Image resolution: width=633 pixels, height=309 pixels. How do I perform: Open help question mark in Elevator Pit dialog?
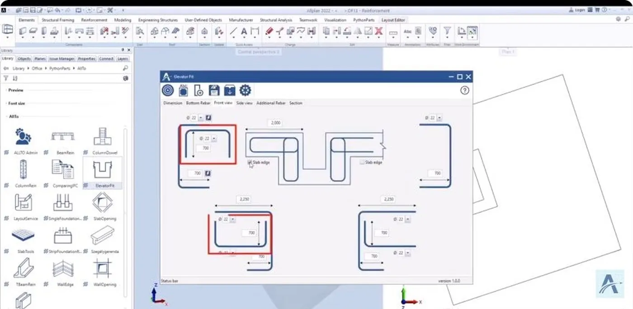(x=464, y=90)
